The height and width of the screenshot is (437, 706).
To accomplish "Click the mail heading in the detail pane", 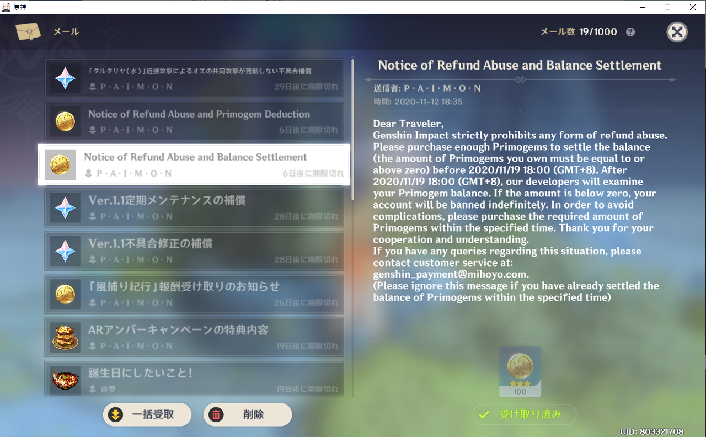I will [x=520, y=65].
